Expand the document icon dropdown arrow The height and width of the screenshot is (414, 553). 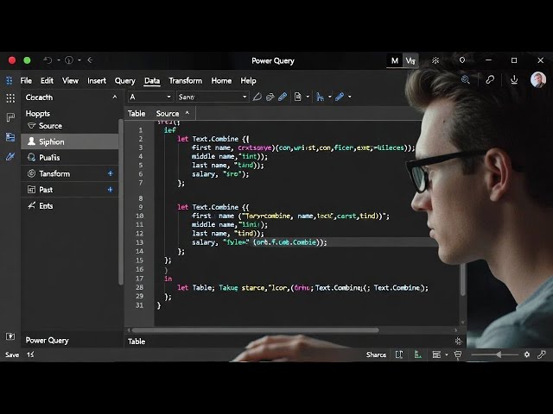(x=308, y=97)
